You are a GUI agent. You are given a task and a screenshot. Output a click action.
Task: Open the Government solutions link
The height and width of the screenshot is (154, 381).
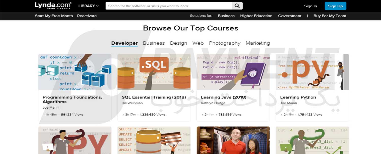pyautogui.click(x=290, y=16)
